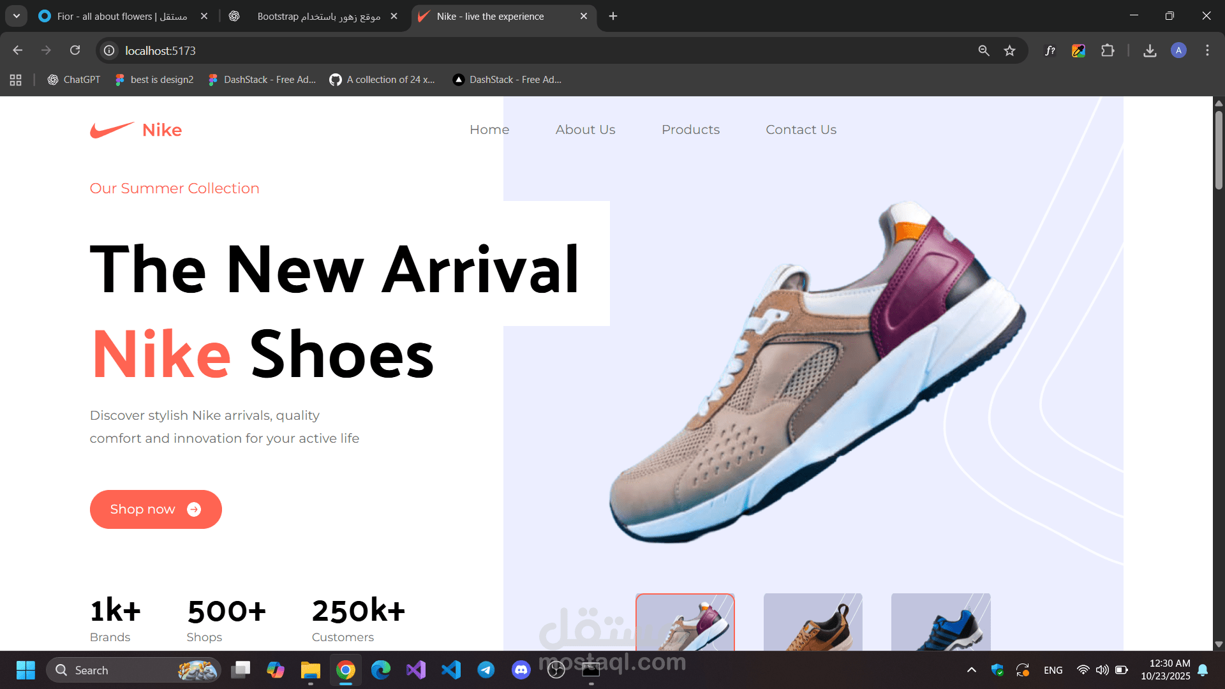Click the taskbar Search box
The image size is (1225, 689).
coord(134,670)
